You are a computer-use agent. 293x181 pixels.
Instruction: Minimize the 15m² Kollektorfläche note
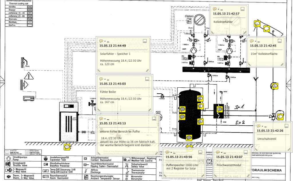click(280, 41)
